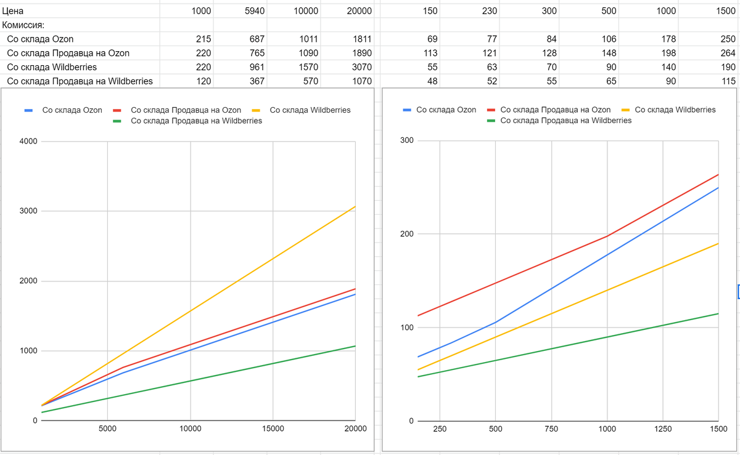Click green legend marker in chart scaled to 300
This screenshot has height=455, width=740.
491,121
